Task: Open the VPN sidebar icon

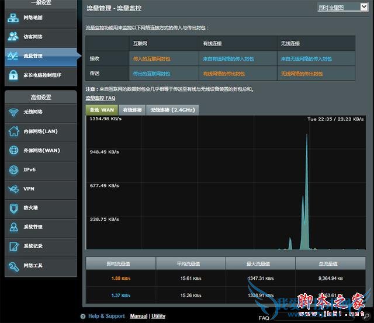Action: (x=13, y=189)
